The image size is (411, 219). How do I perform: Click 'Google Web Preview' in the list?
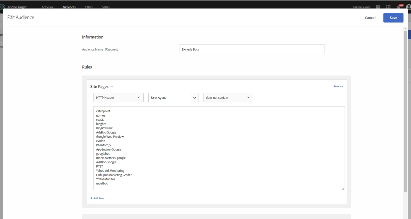click(x=110, y=137)
